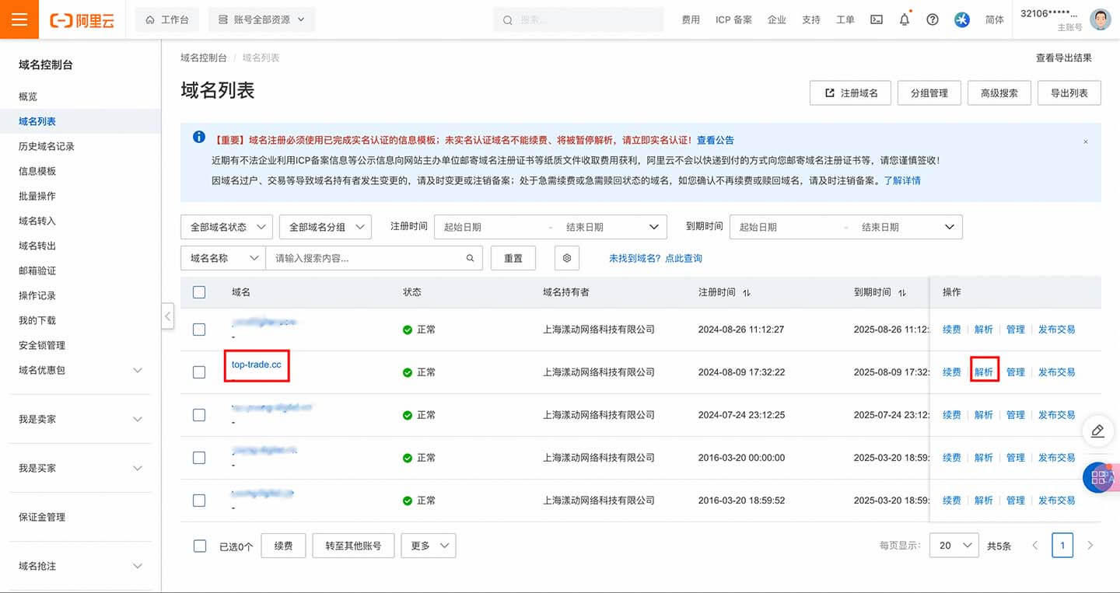
Task: Select the checkbox for the 2024-07-24 row
Action: 199,415
